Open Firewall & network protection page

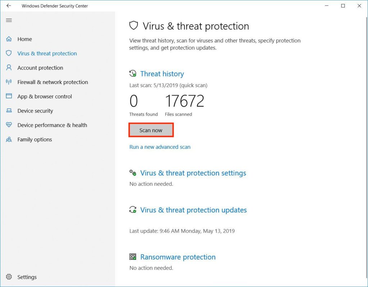[x=52, y=82]
